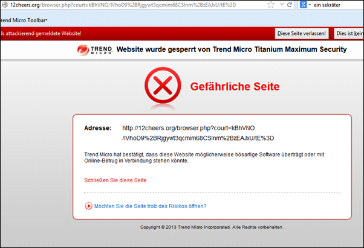Reload the page with refresh icon
The image size is (364, 248).
coord(290,5)
